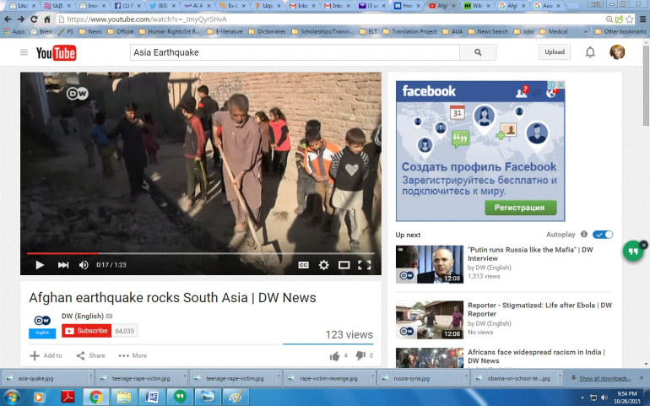Open the YouTube guide hamburger menu

tap(24, 52)
